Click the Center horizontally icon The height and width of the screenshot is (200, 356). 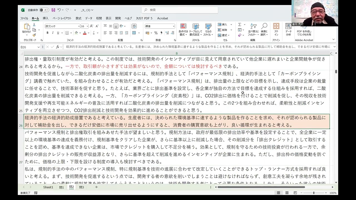tap(110, 33)
